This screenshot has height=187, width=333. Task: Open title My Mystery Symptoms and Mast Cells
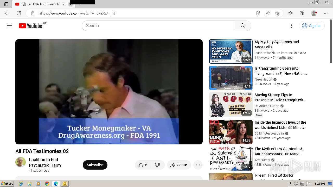click(x=277, y=44)
